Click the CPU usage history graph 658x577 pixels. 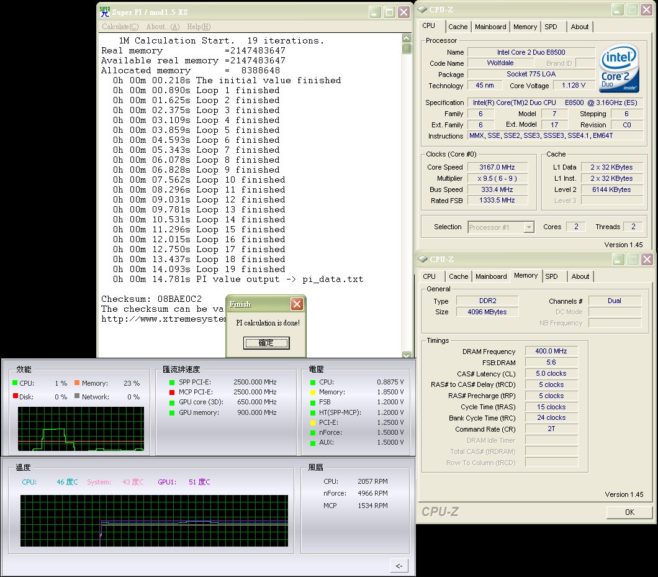(81, 429)
